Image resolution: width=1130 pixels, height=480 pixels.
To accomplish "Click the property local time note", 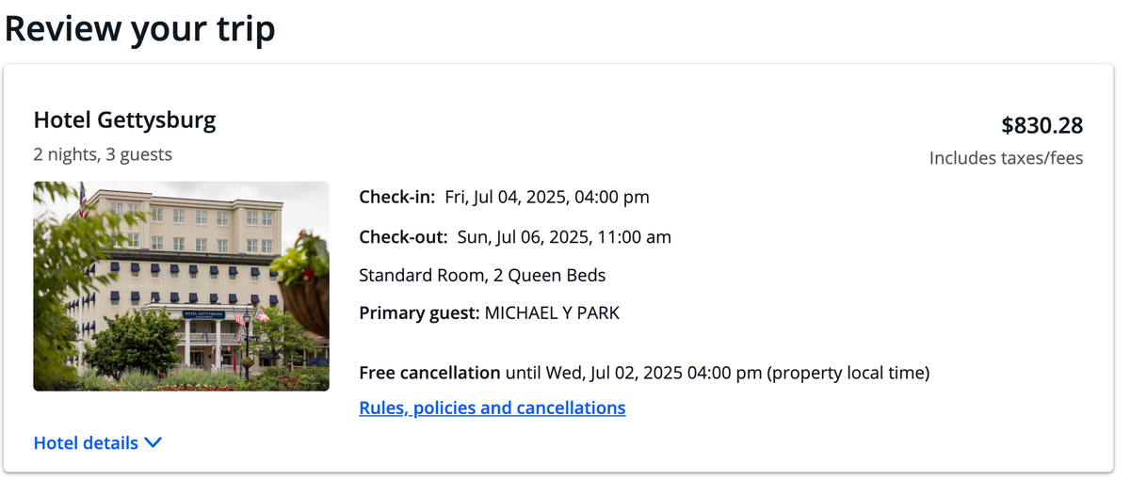I will [x=848, y=373].
